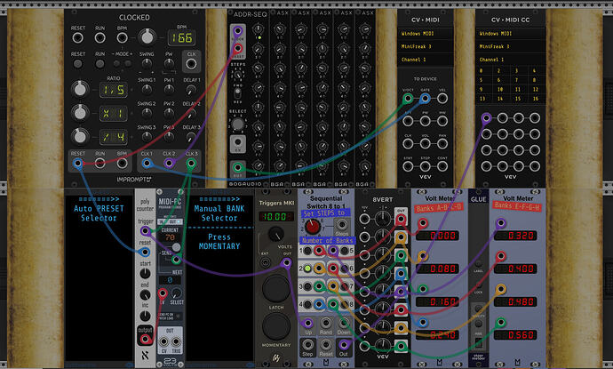The height and width of the screenshot is (369, 613).
Task: Flip the FWD/REV switch on ADDR-SEQ
Action: [x=237, y=93]
